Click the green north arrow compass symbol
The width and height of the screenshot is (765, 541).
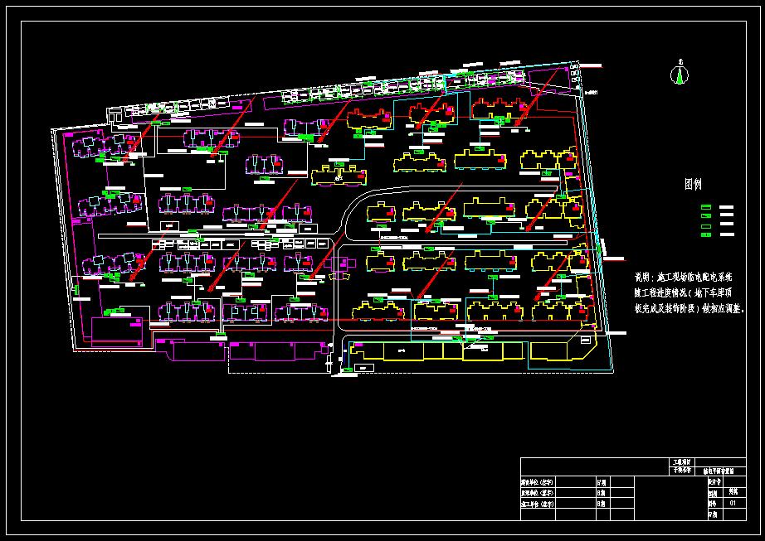click(x=680, y=75)
